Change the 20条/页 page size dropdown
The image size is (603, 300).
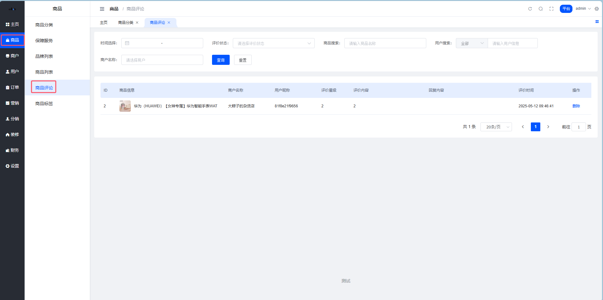[x=496, y=127]
